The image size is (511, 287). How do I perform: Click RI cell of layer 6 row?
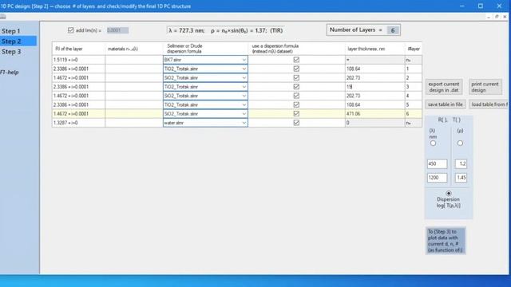click(78, 114)
